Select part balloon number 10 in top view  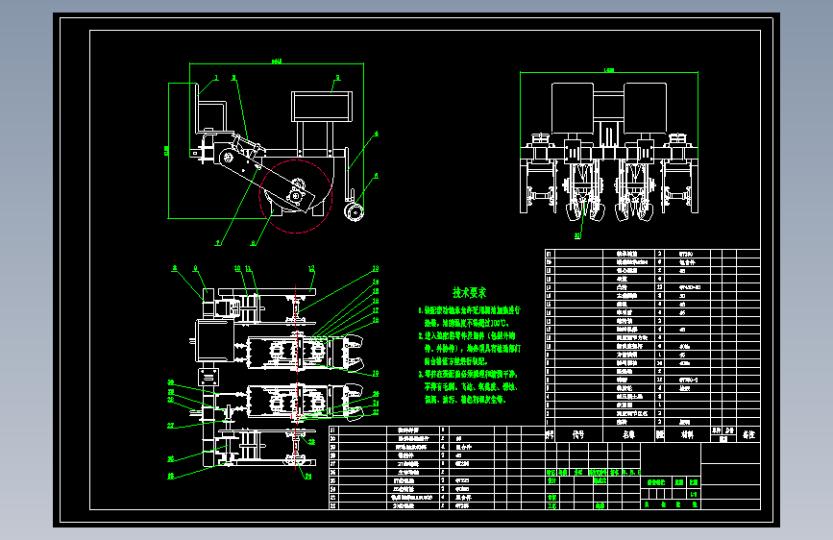click(x=237, y=269)
